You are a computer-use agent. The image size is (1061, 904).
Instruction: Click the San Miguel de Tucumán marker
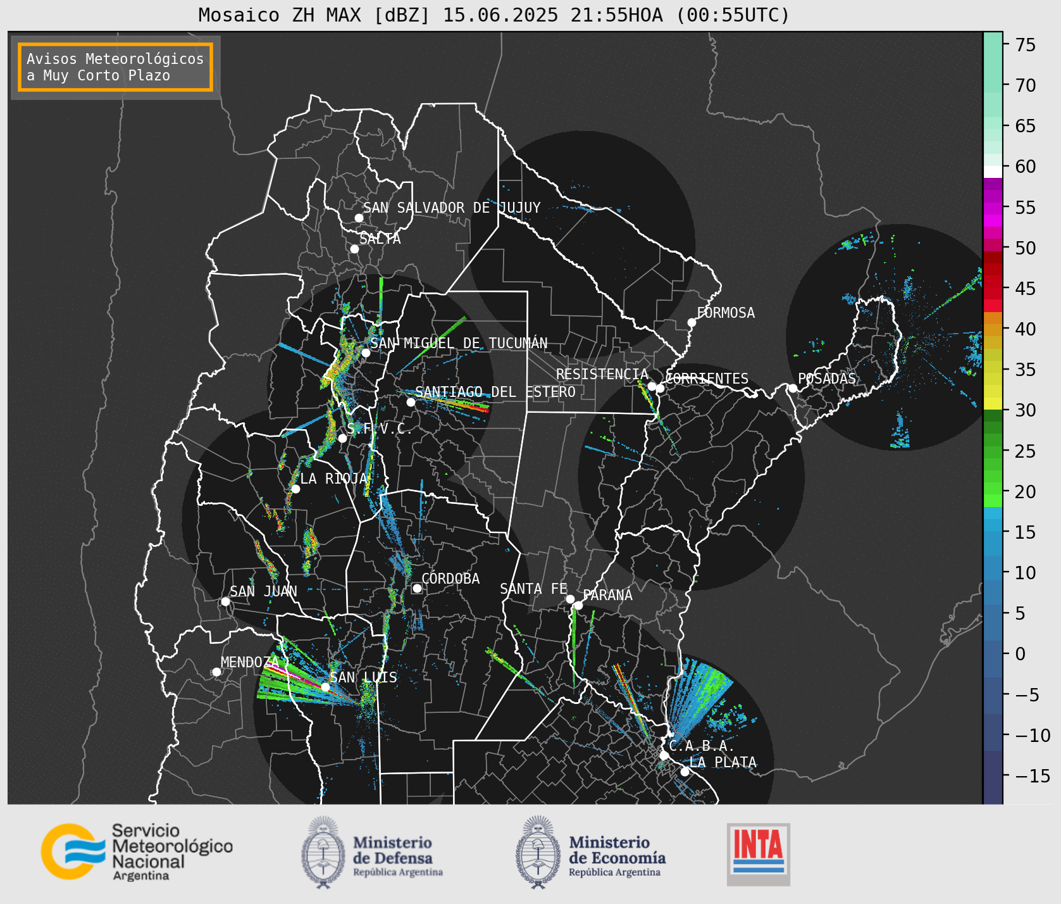(x=365, y=353)
